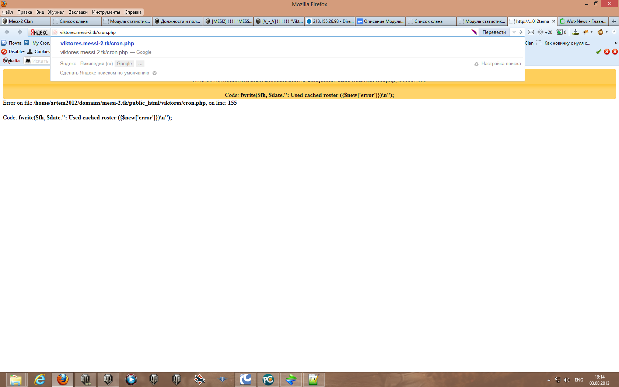Image resolution: width=619 pixels, height=387 pixels.
Task: Show more bookmarks via chevron
Action: [x=616, y=43]
